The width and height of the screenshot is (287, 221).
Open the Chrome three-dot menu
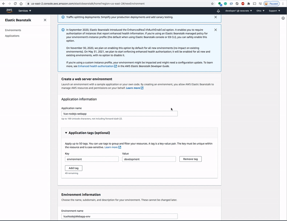[x=283, y=4]
